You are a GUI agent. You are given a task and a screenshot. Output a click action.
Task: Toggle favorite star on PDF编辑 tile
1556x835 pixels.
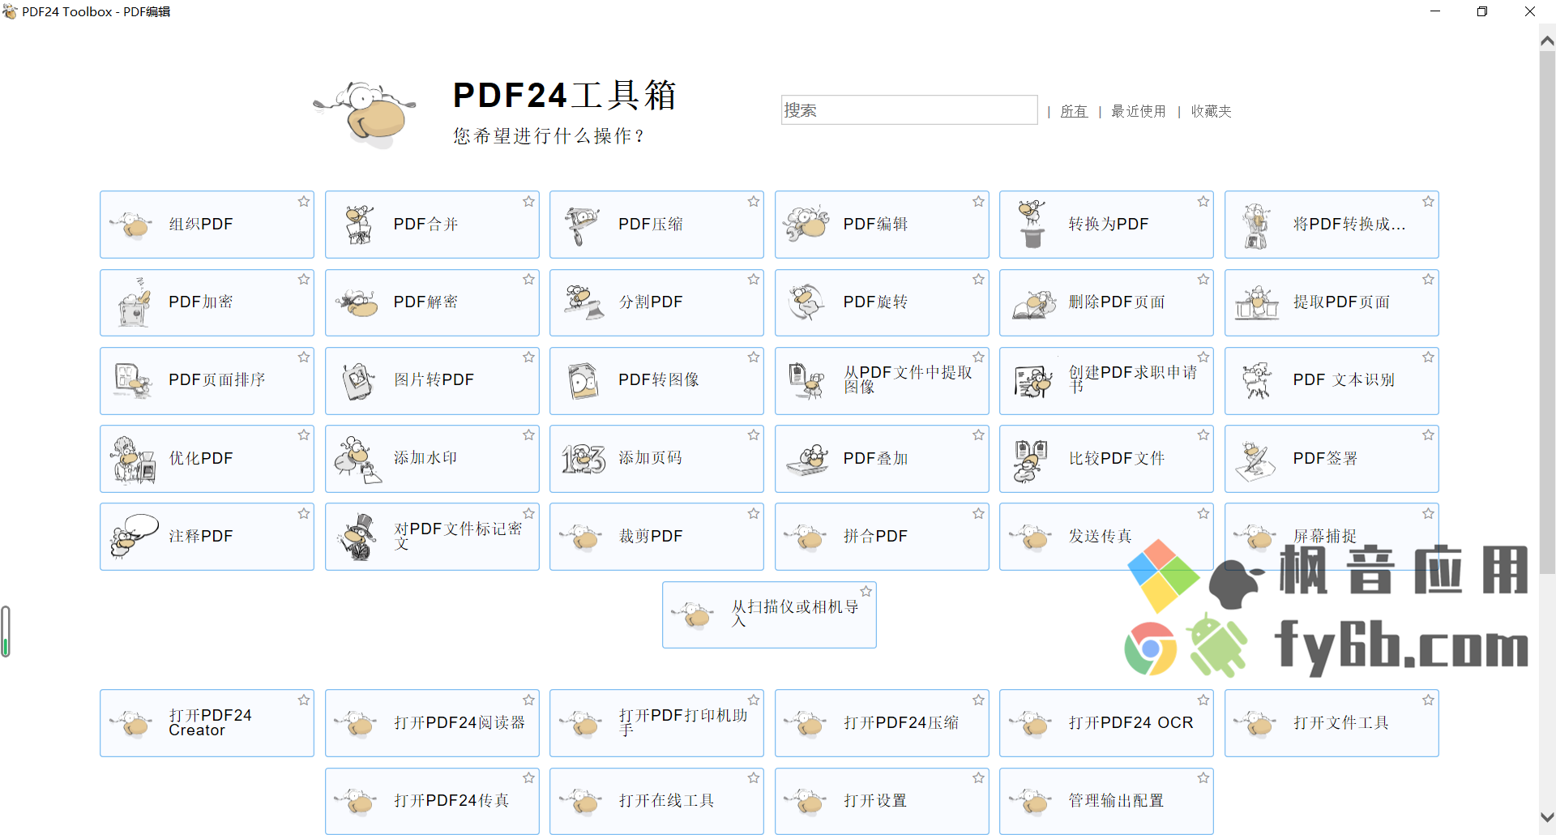(x=978, y=201)
